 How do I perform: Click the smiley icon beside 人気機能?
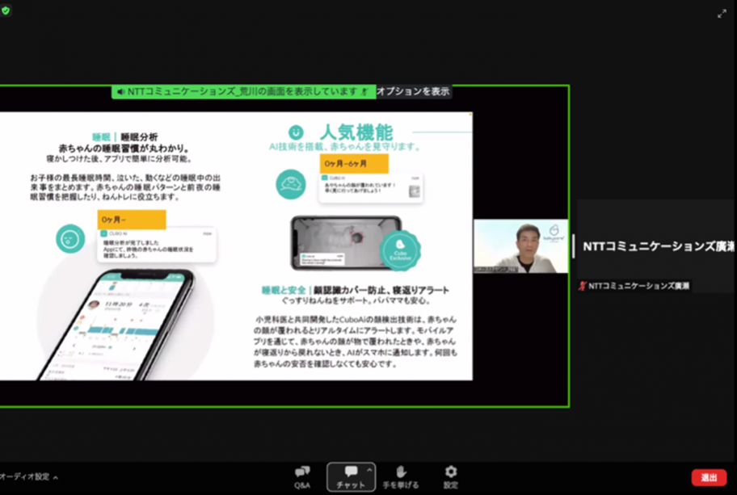click(296, 132)
